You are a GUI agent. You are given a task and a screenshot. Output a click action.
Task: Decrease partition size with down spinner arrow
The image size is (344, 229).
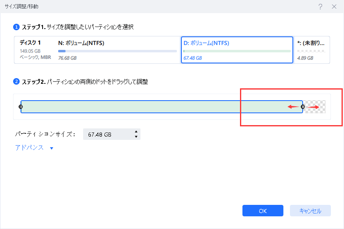click(x=136, y=137)
